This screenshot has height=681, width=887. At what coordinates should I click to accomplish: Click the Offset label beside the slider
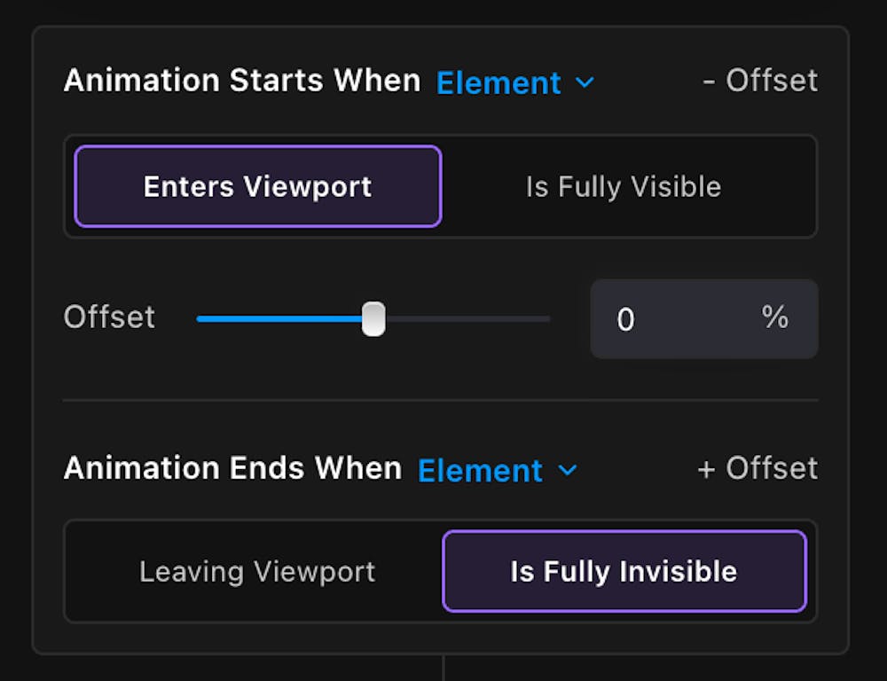click(x=109, y=317)
